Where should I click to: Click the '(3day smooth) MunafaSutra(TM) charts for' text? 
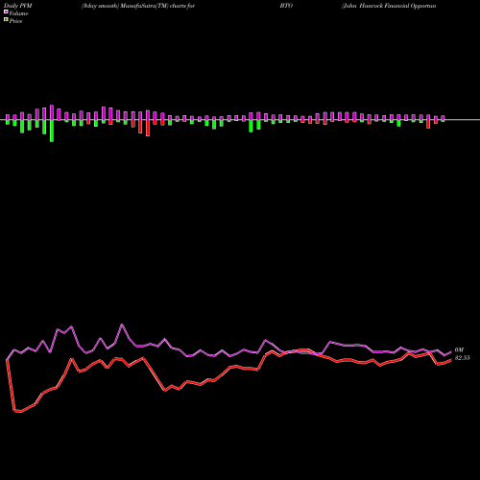pos(138,6)
